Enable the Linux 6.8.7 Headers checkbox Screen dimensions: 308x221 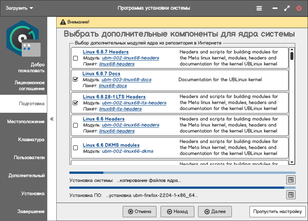pos(75,58)
